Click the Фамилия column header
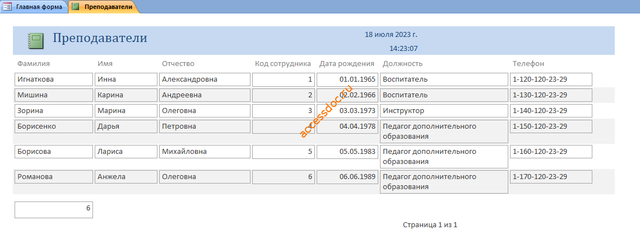The image size is (640, 244). coord(34,64)
